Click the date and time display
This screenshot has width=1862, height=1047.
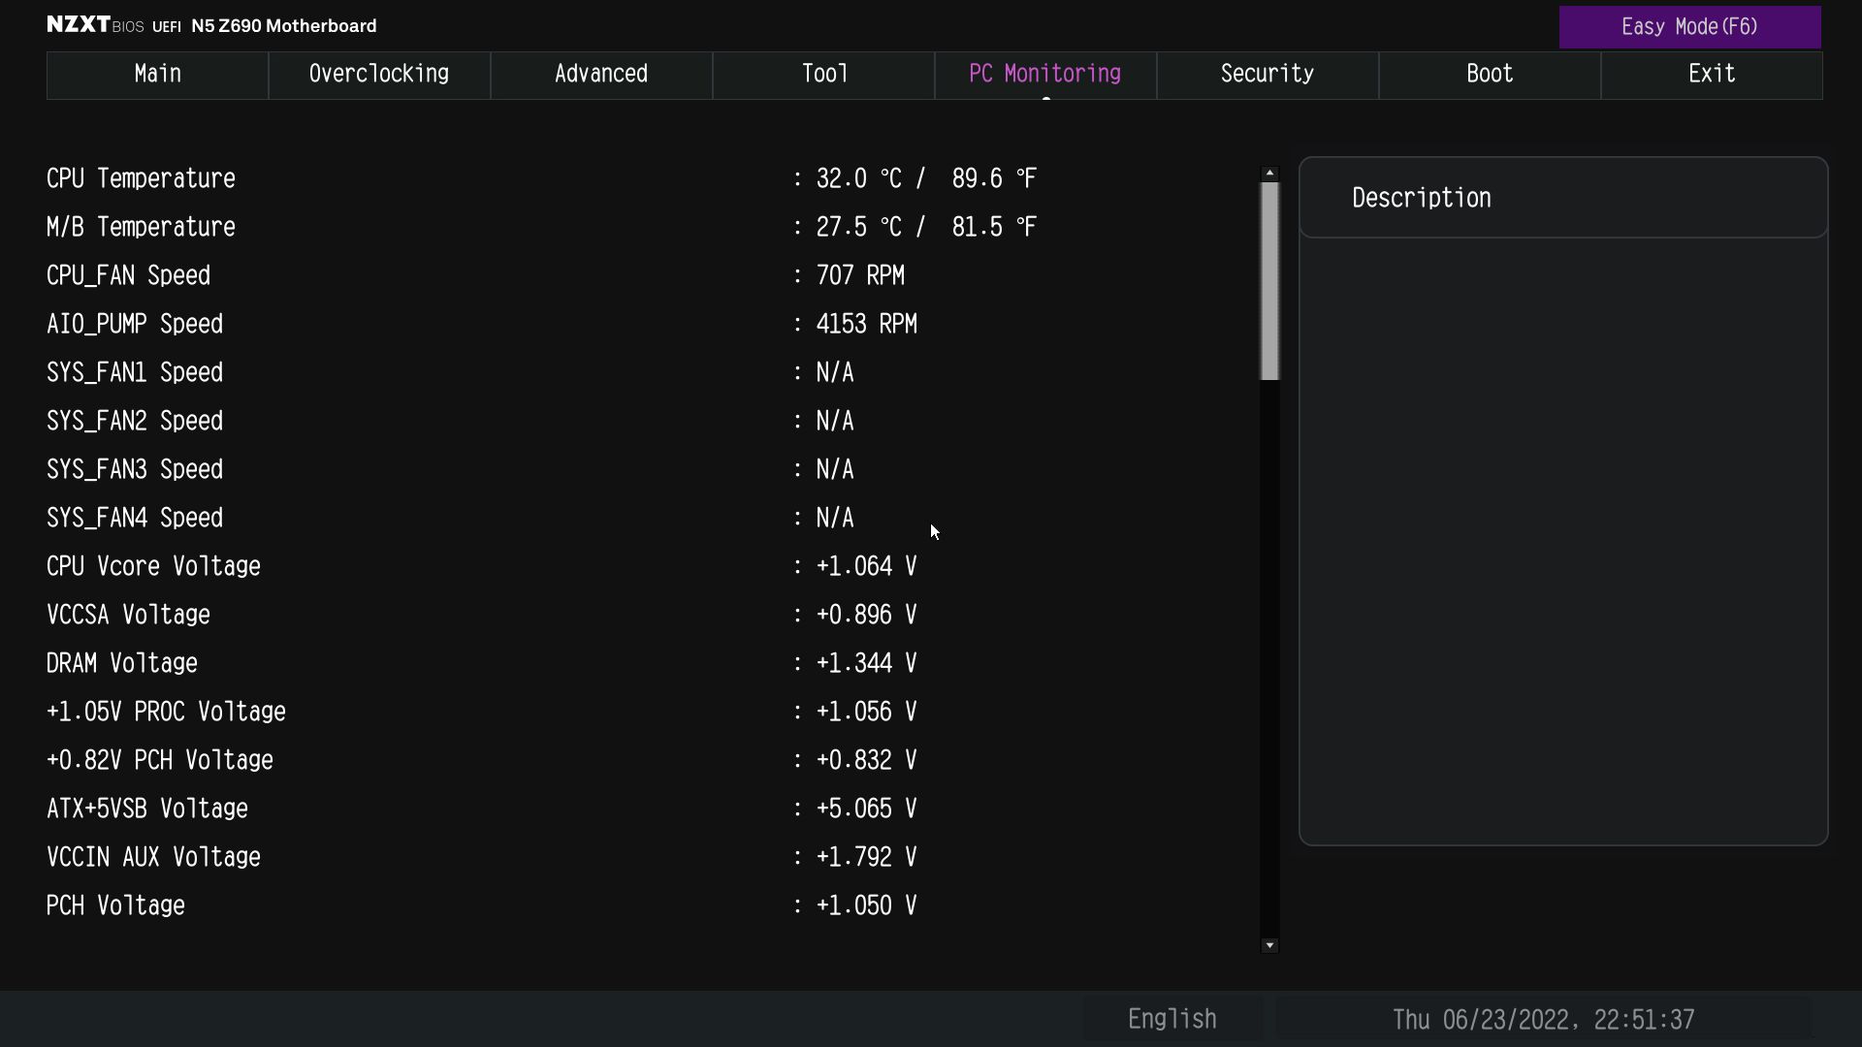pos(1543,1020)
